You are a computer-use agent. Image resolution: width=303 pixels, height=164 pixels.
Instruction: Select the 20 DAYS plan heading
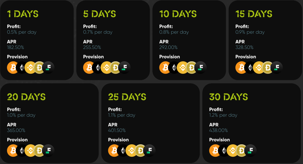click(x=26, y=97)
